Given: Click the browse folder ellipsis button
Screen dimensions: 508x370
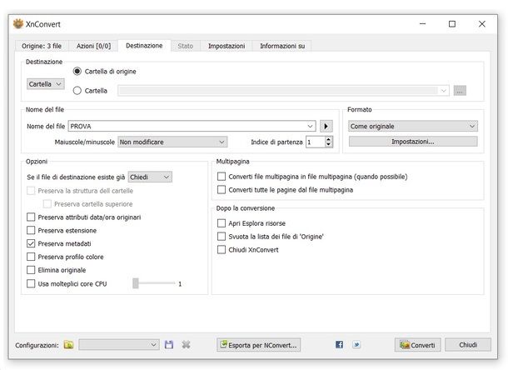Looking at the screenshot, I should (460, 90).
